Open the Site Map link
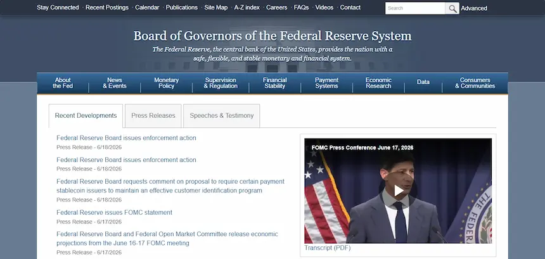 (216, 8)
